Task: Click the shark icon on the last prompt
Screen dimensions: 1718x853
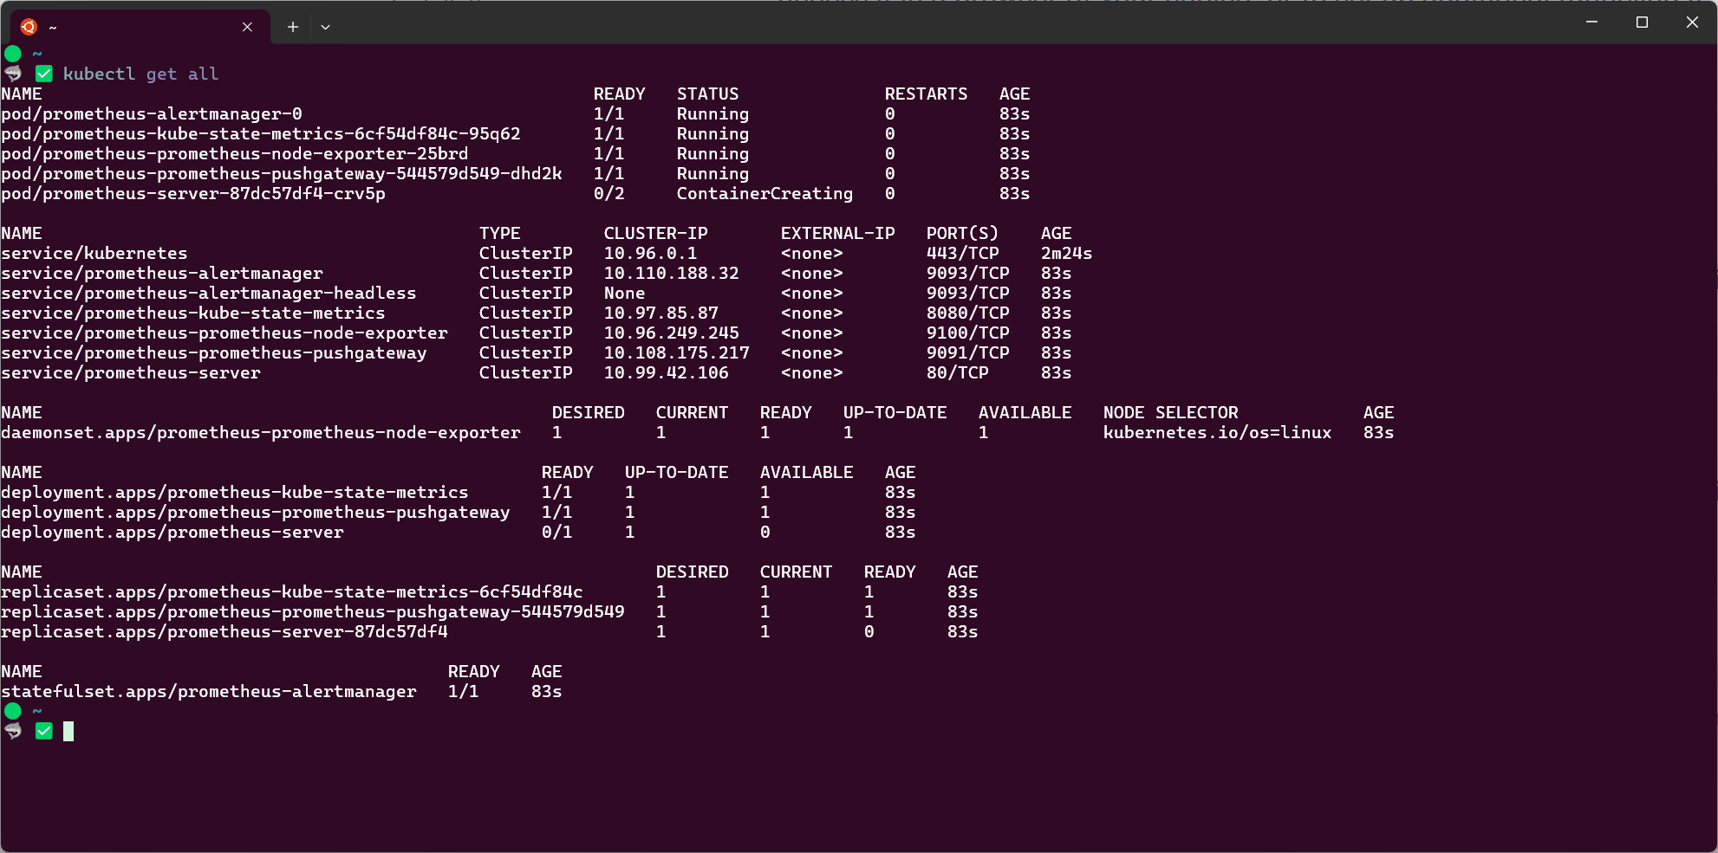Action: pos(13,731)
